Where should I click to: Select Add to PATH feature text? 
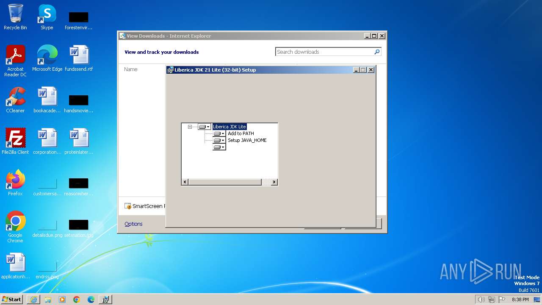241,133
